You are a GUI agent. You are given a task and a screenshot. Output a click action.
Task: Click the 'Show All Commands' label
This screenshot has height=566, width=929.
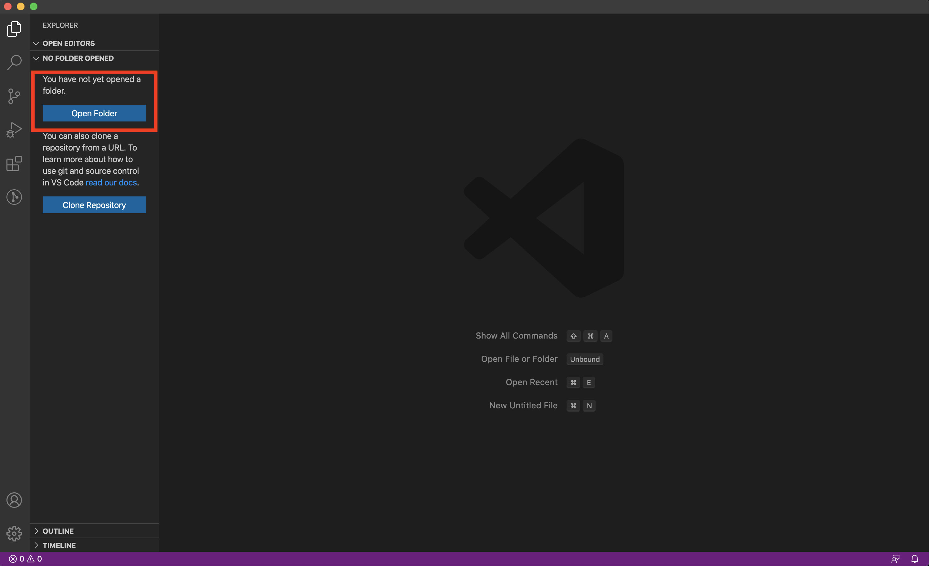tap(517, 336)
